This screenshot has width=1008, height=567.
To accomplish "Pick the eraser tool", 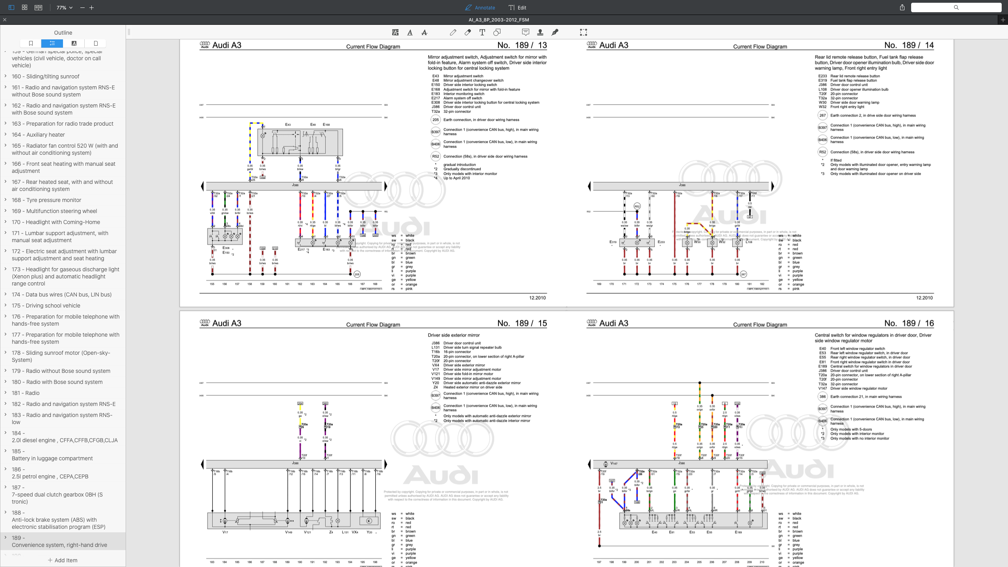I will click(468, 32).
